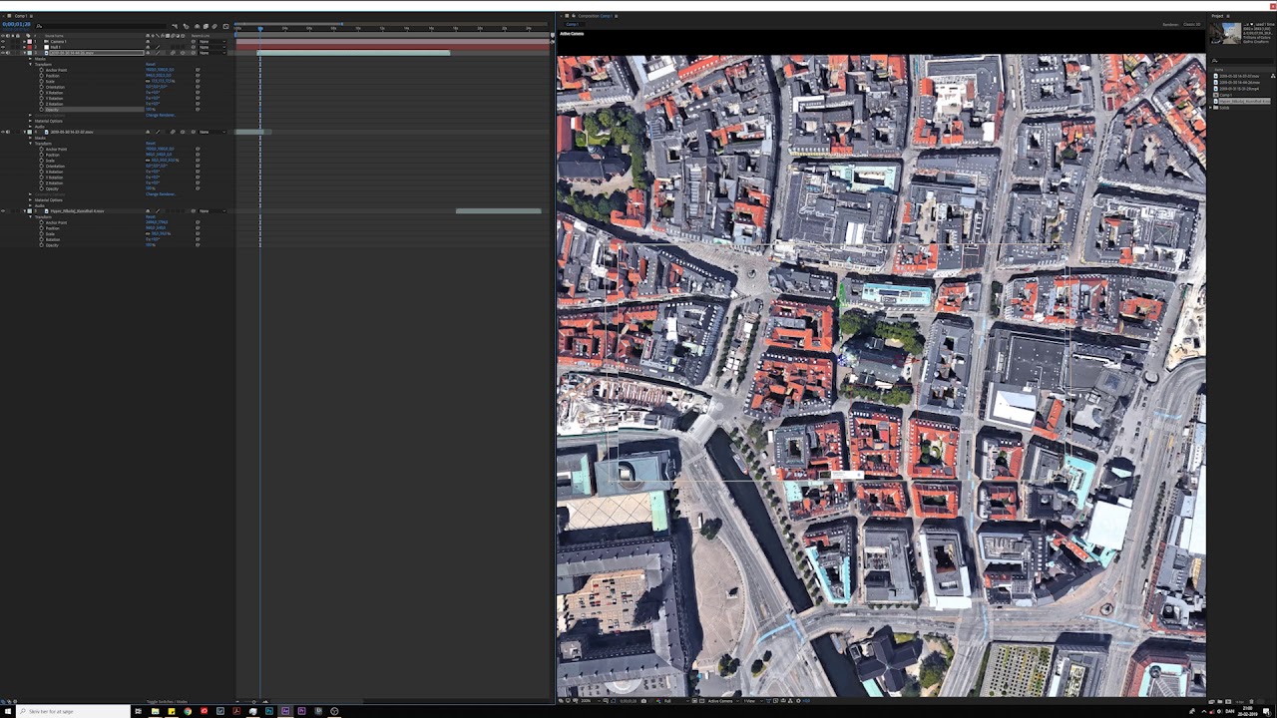1277x718 pixels.
Task: Open the Parent dropdown for layer 4
Action: pyautogui.click(x=212, y=132)
